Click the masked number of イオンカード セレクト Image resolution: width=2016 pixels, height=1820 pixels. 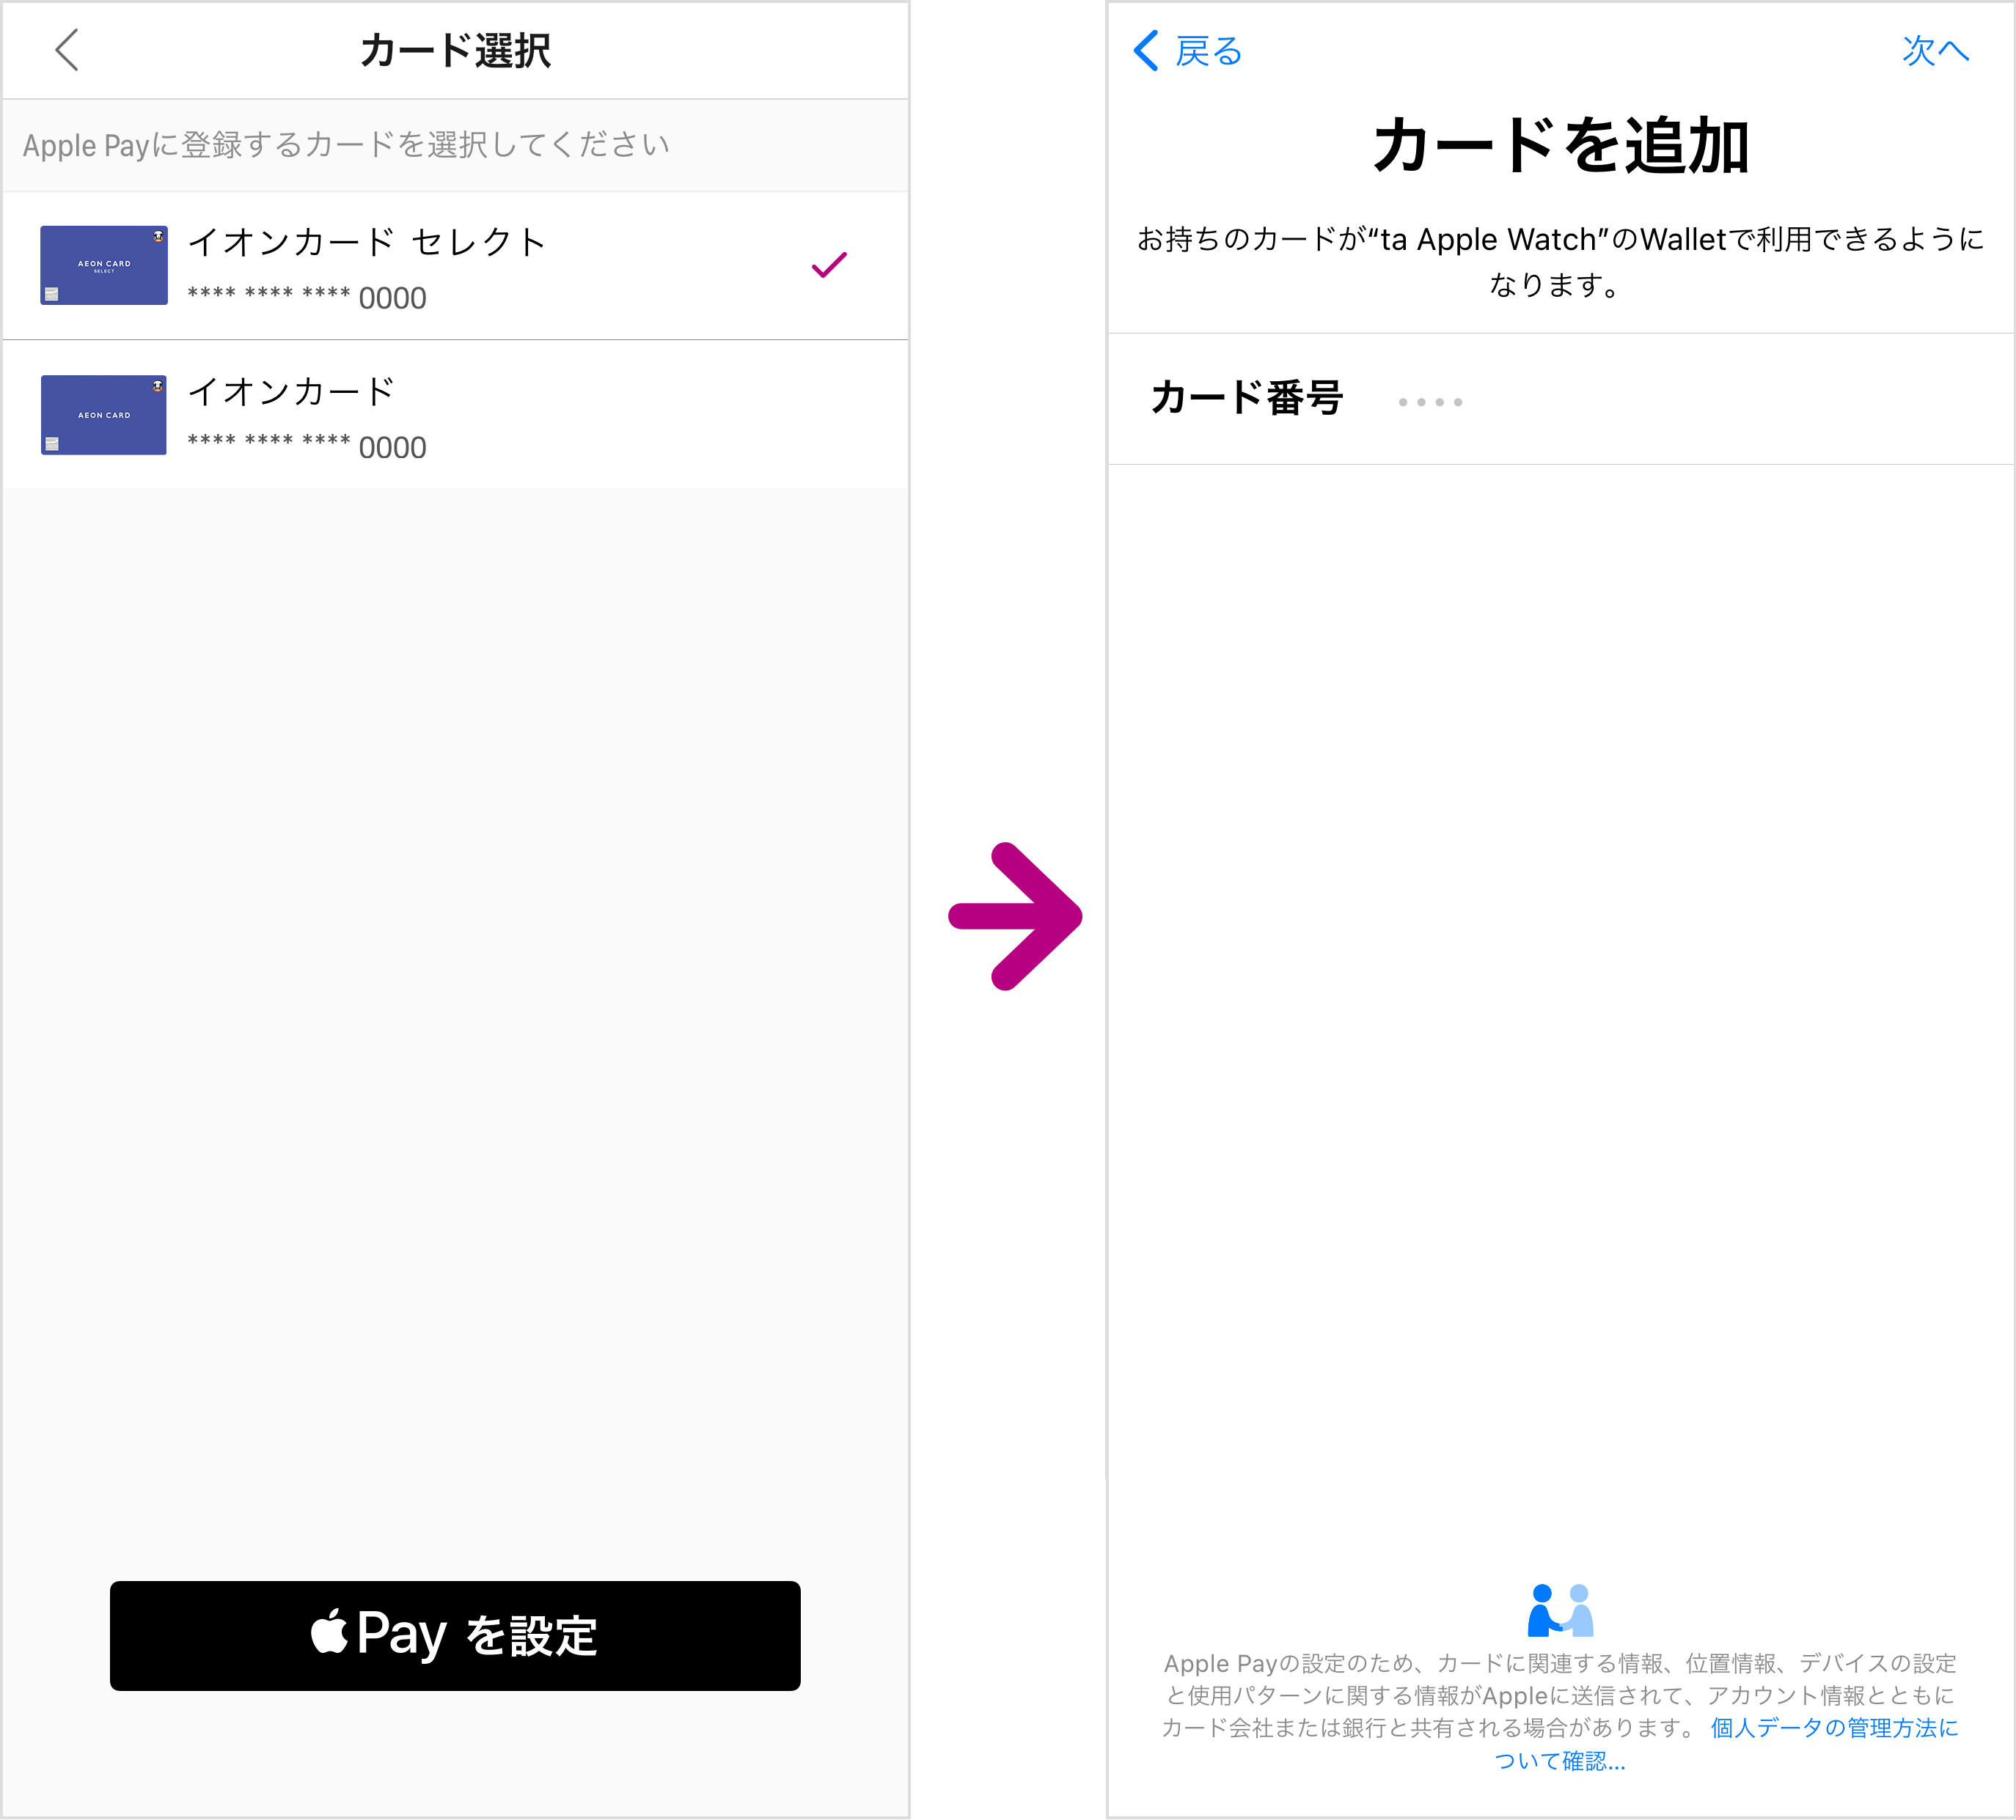pos(307,297)
